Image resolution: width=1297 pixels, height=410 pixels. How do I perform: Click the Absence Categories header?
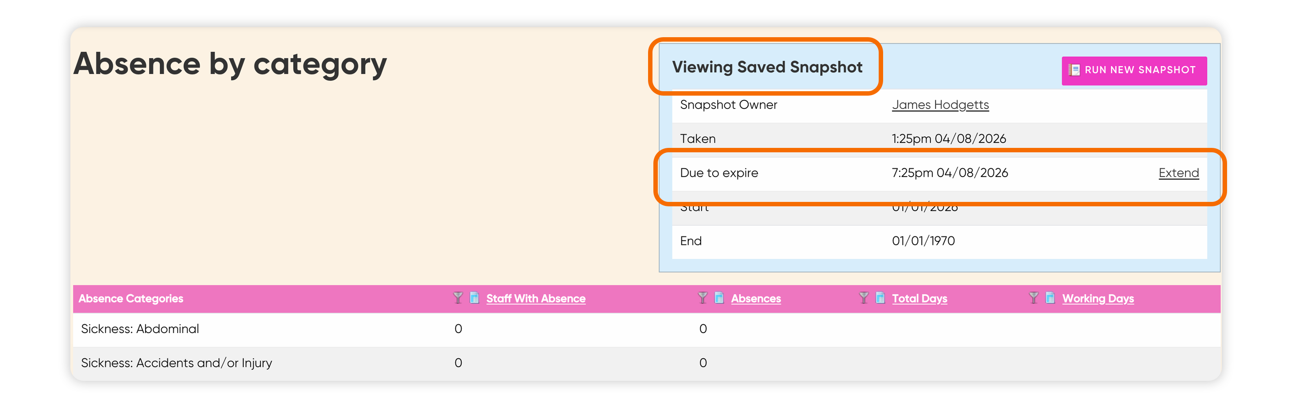click(131, 298)
